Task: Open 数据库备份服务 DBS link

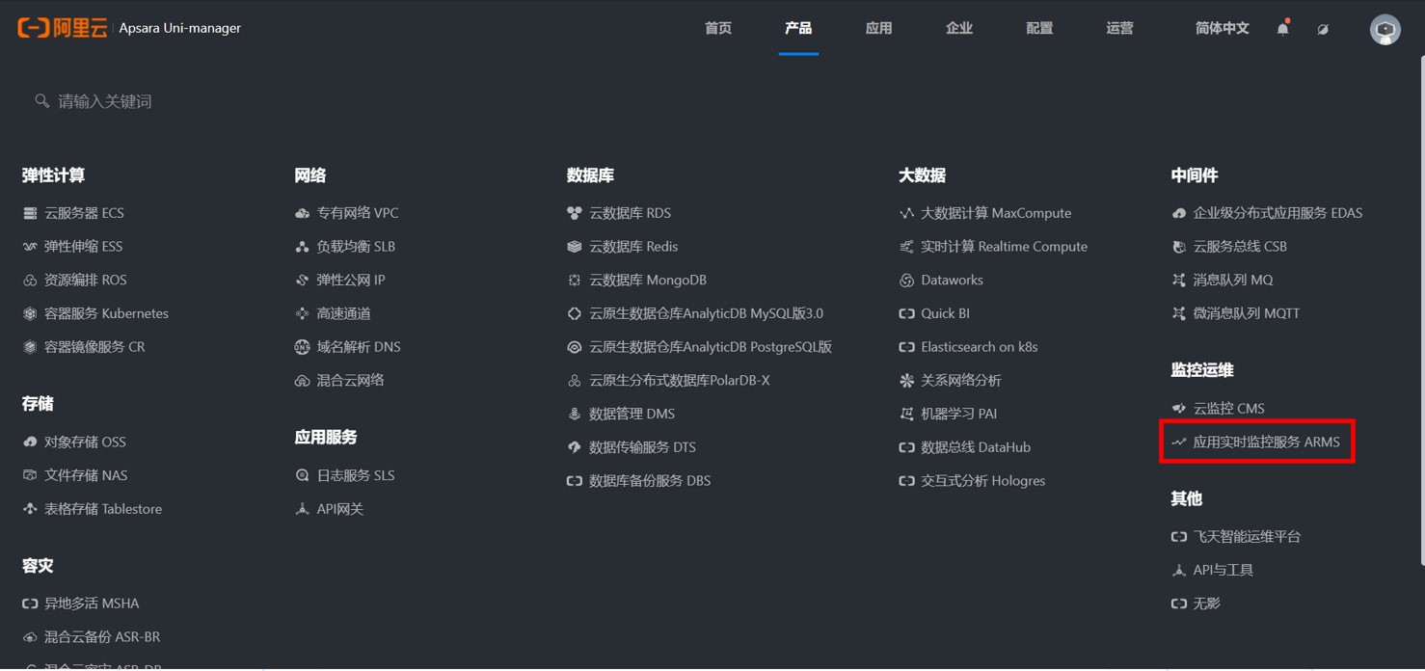Action: coord(650,481)
